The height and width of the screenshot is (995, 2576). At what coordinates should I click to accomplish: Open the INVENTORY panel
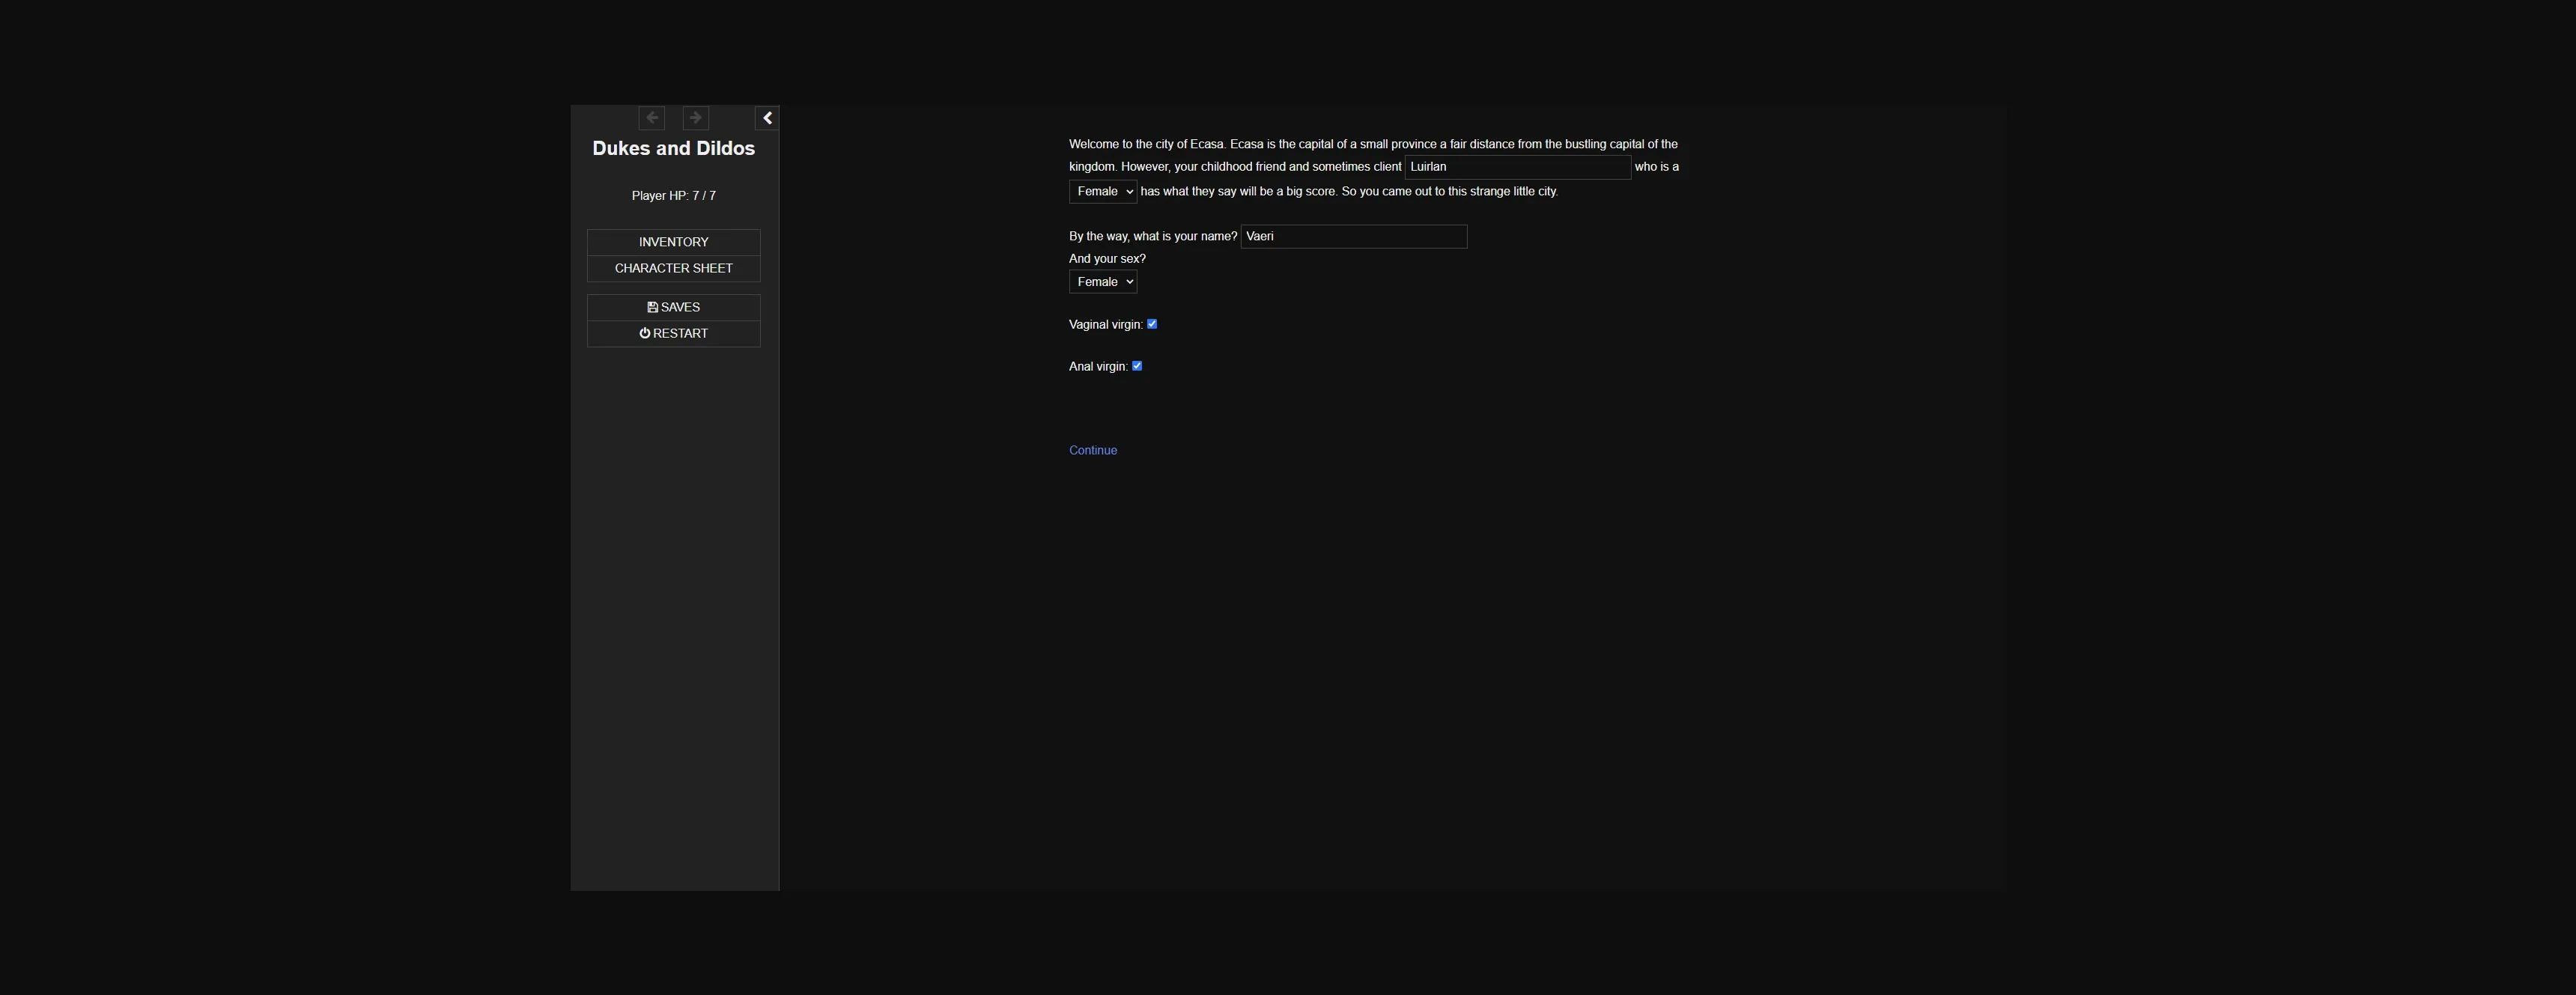[673, 241]
